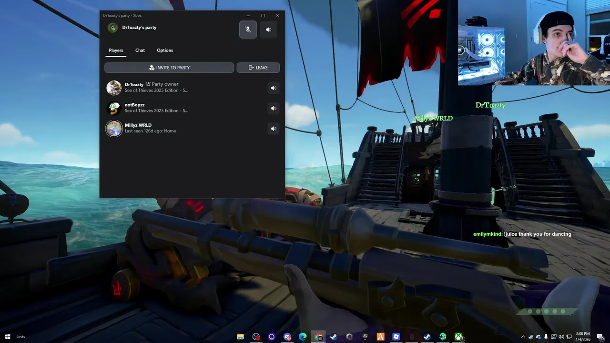
Task: Click the streamer webcam overlay
Action: (x=534, y=42)
